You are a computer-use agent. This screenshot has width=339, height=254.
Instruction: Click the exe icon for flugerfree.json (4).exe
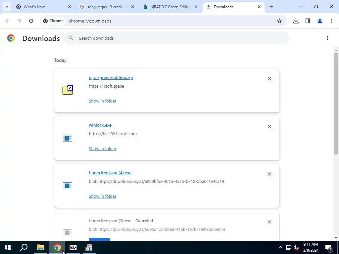click(68, 186)
